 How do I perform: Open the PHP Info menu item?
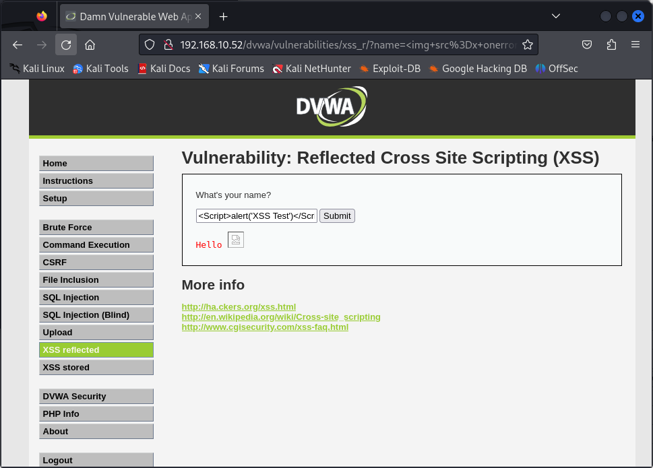[96, 413]
